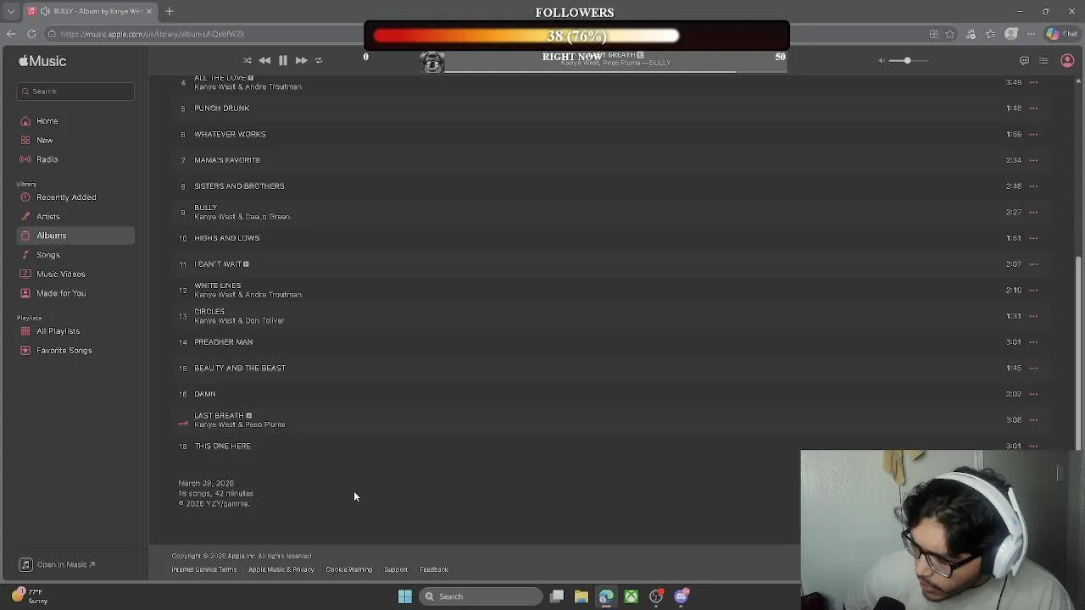The height and width of the screenshot is (610, 1085).
Task: Open the Windows Start menu
Action: pyautogui.click(x=405, y=596)
